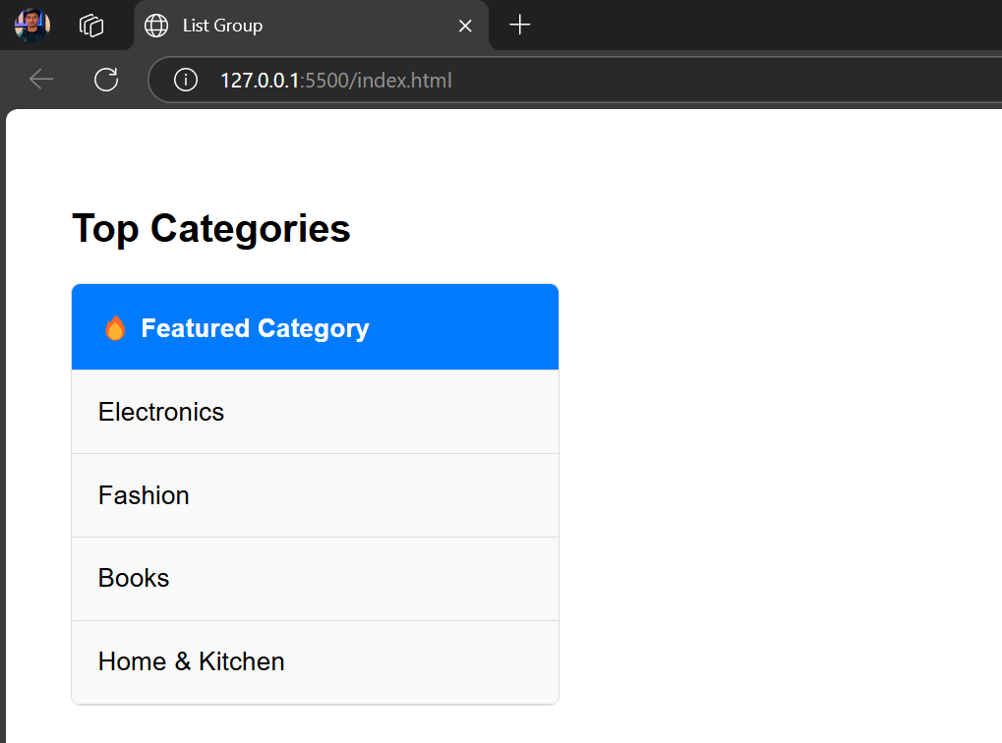Click the globe favicon on List Group tab
The width and height of the screenshot is (1002, 743).
tap(156, 26)
